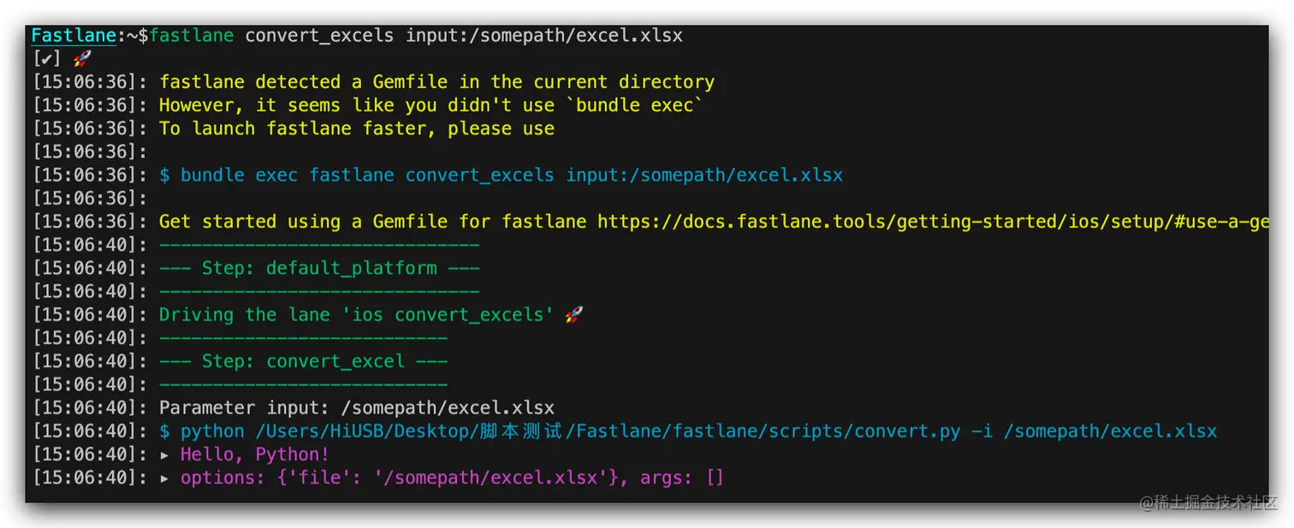
Task: Click the line 'However, it seems like you didn't use `bundle exec`'
Action: point(431,105)
